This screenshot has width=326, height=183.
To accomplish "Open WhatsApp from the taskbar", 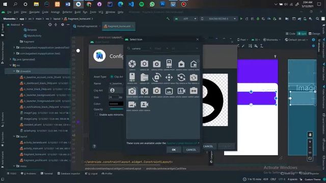I will pyautogui.click(x=152, y=4).
